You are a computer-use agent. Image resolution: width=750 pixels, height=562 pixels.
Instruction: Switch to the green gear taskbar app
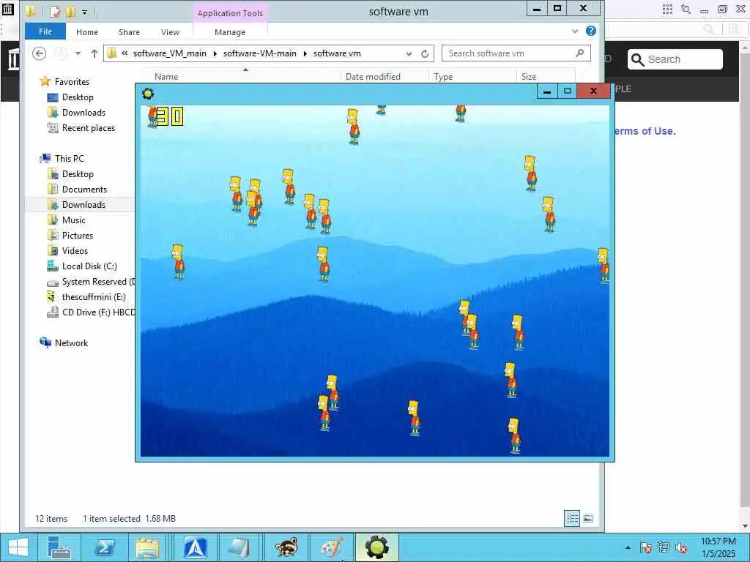[x=377, y=547]
